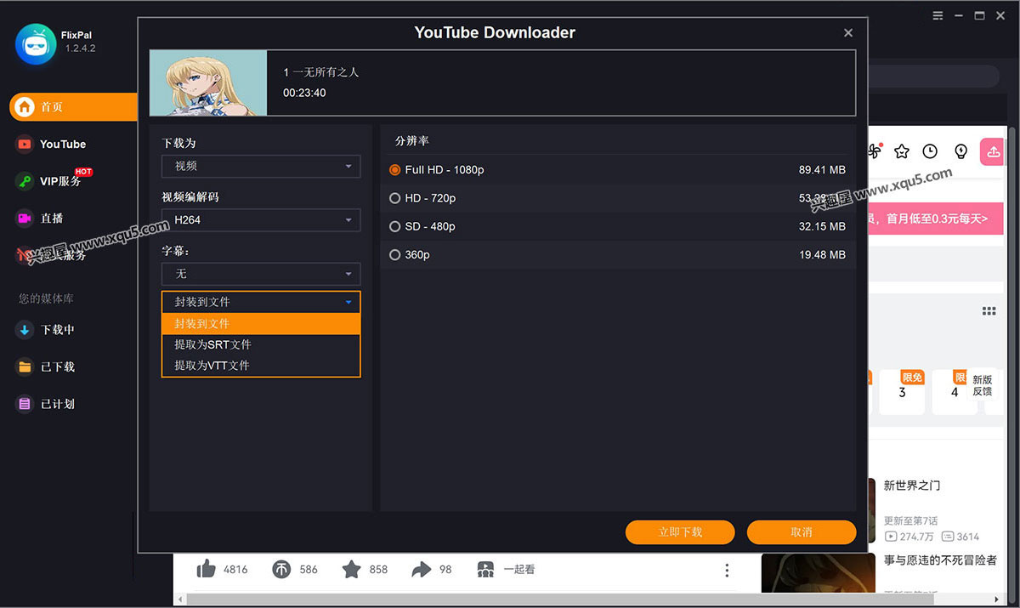Screen dimensions: 1020x608
Task: Open the YouTube section in sidebar
Action: [x=63, y=145]
